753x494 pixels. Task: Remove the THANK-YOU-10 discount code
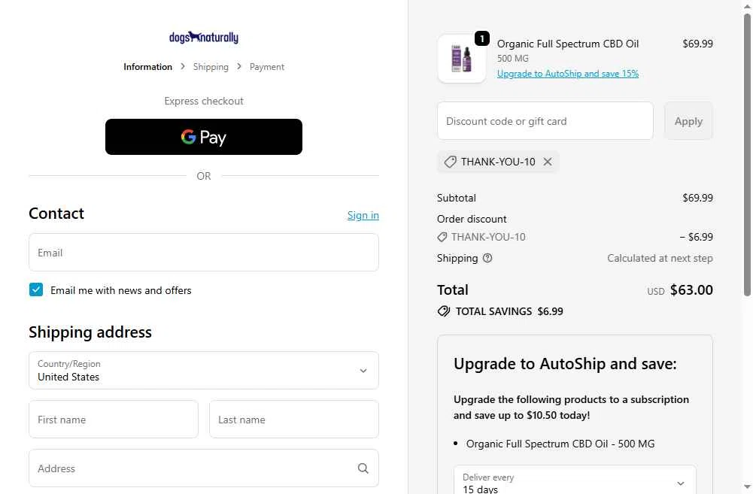click(548, 162)
